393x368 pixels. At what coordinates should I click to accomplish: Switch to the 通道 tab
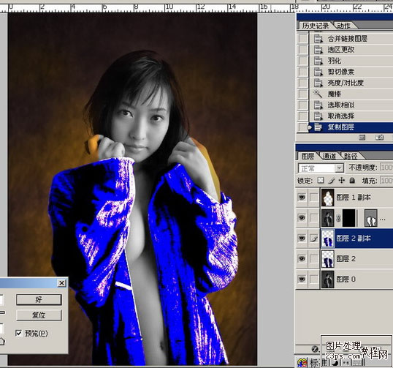pos(329,157)
